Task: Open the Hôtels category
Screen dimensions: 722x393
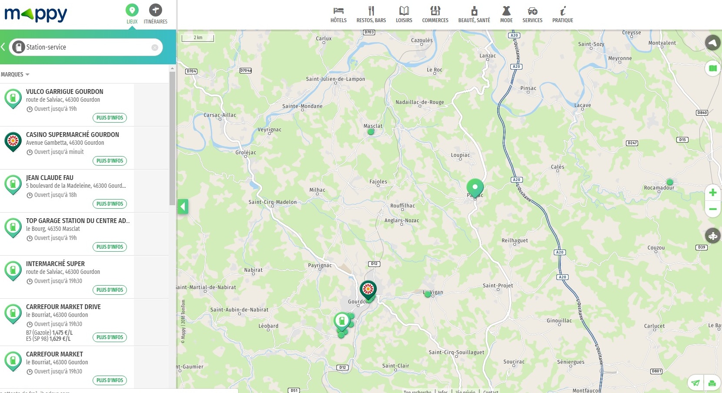Action: (x=338, y=14)
